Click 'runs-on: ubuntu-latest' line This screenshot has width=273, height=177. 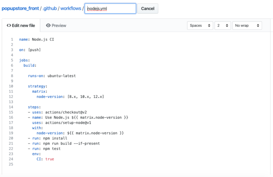pos(52,76)
